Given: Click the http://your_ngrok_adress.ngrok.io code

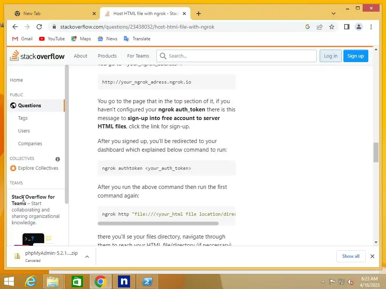Looking at the screenshot, I should 147,82.
